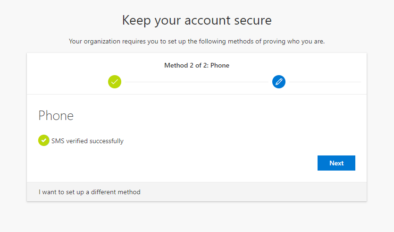Click the Next button

coord(336,163)
